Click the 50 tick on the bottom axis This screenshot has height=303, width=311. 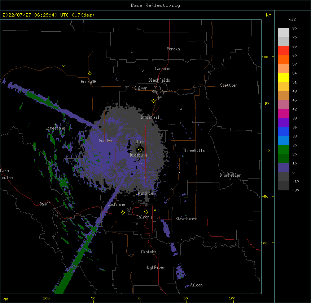coord(185,298)
